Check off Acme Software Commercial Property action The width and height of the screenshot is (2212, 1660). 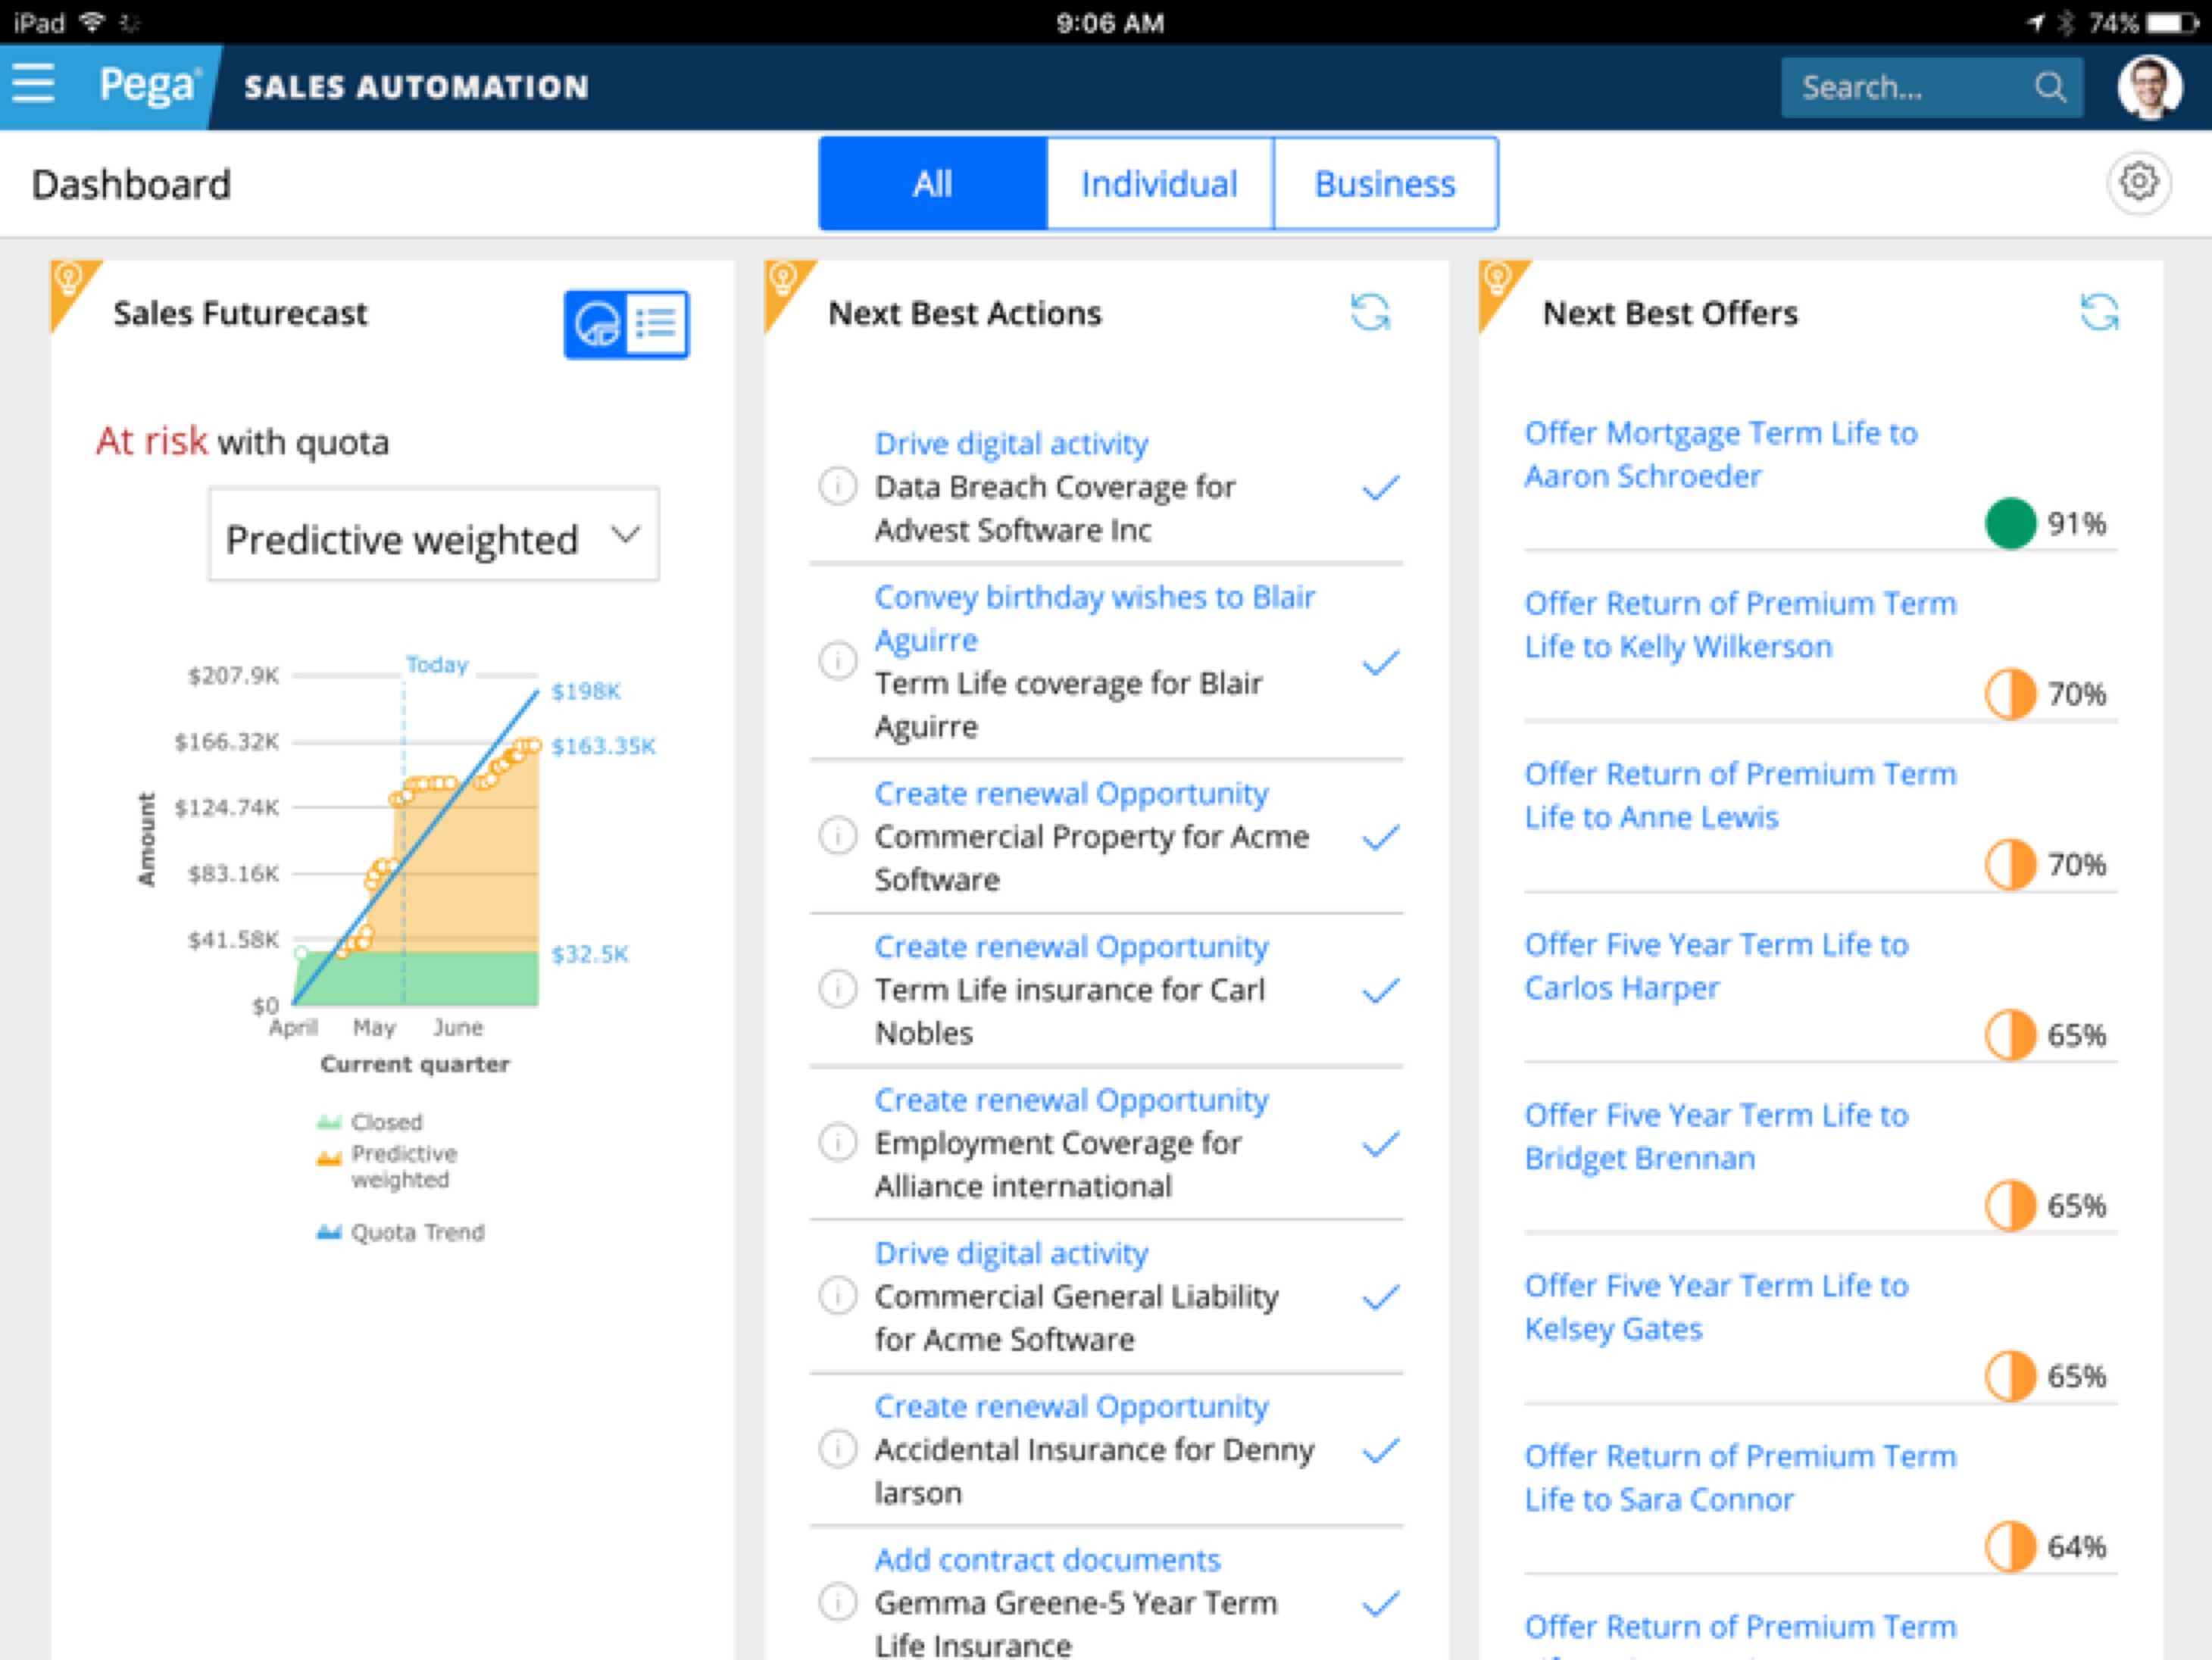tap(1380, 838)
